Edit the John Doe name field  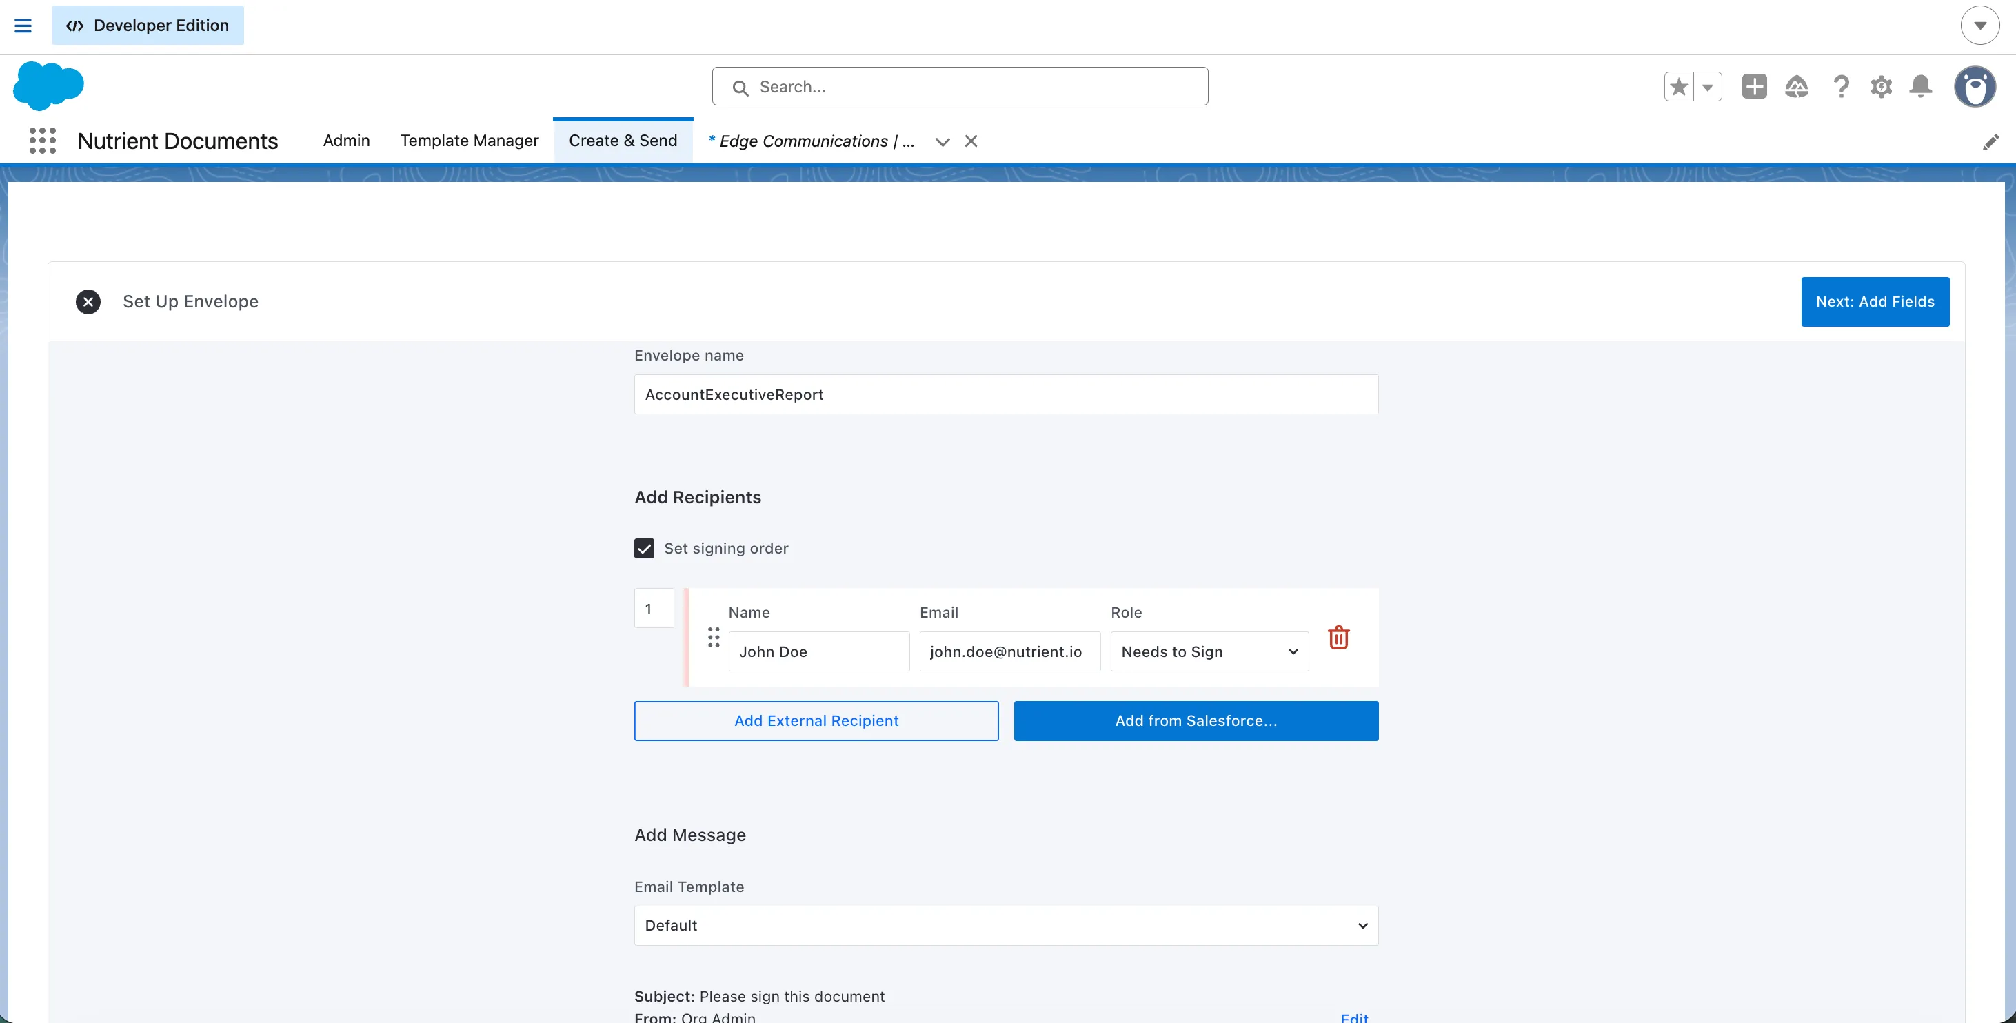click(x=818, y=651)
